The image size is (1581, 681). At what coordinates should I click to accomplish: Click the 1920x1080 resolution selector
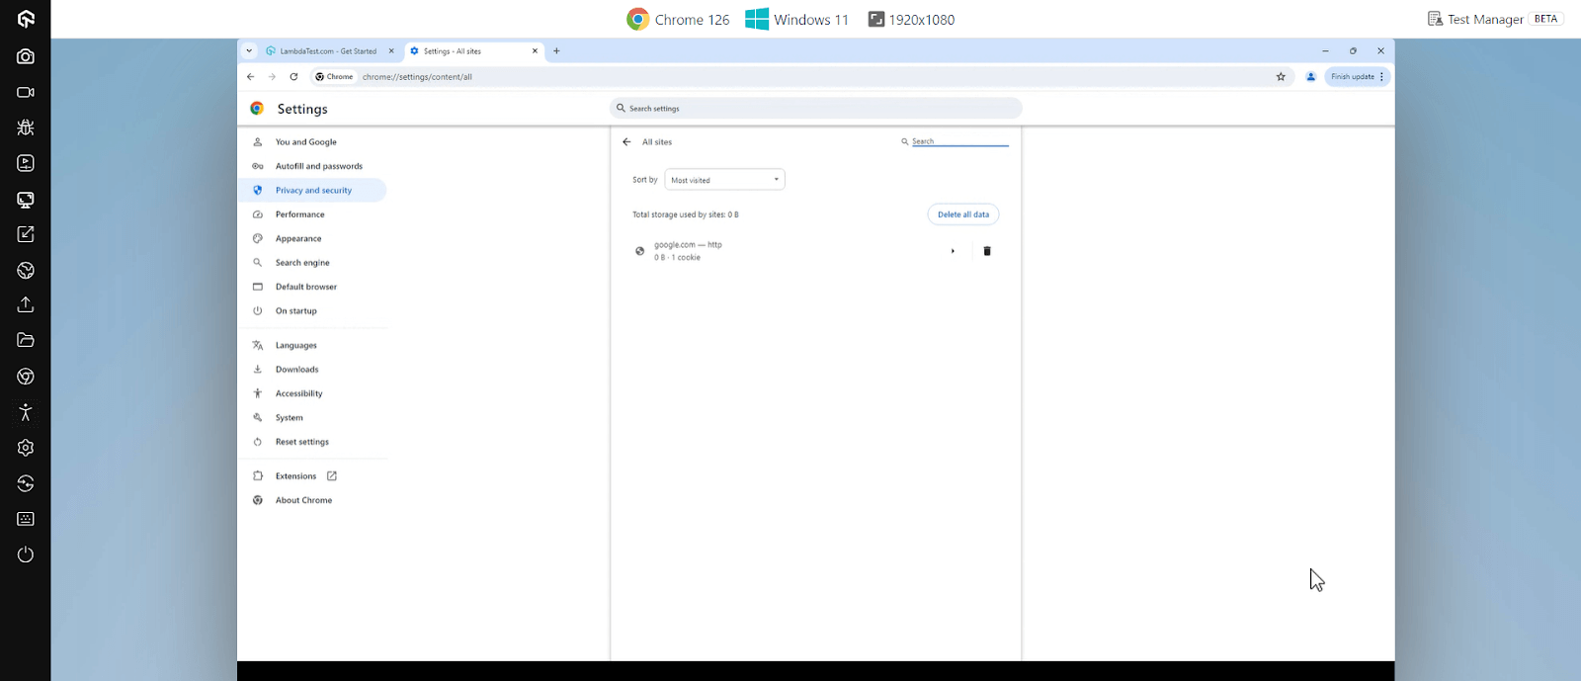pos(911,19)
